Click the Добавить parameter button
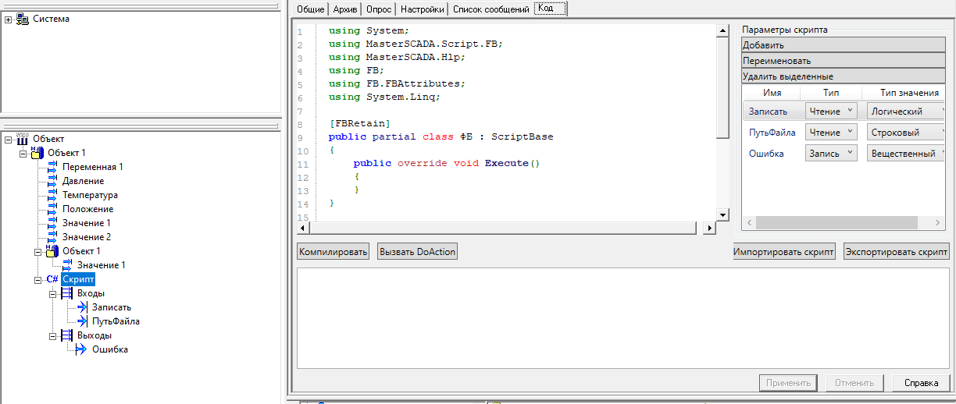The width and height of the screenshot is (956, 404). click(844, 45)
